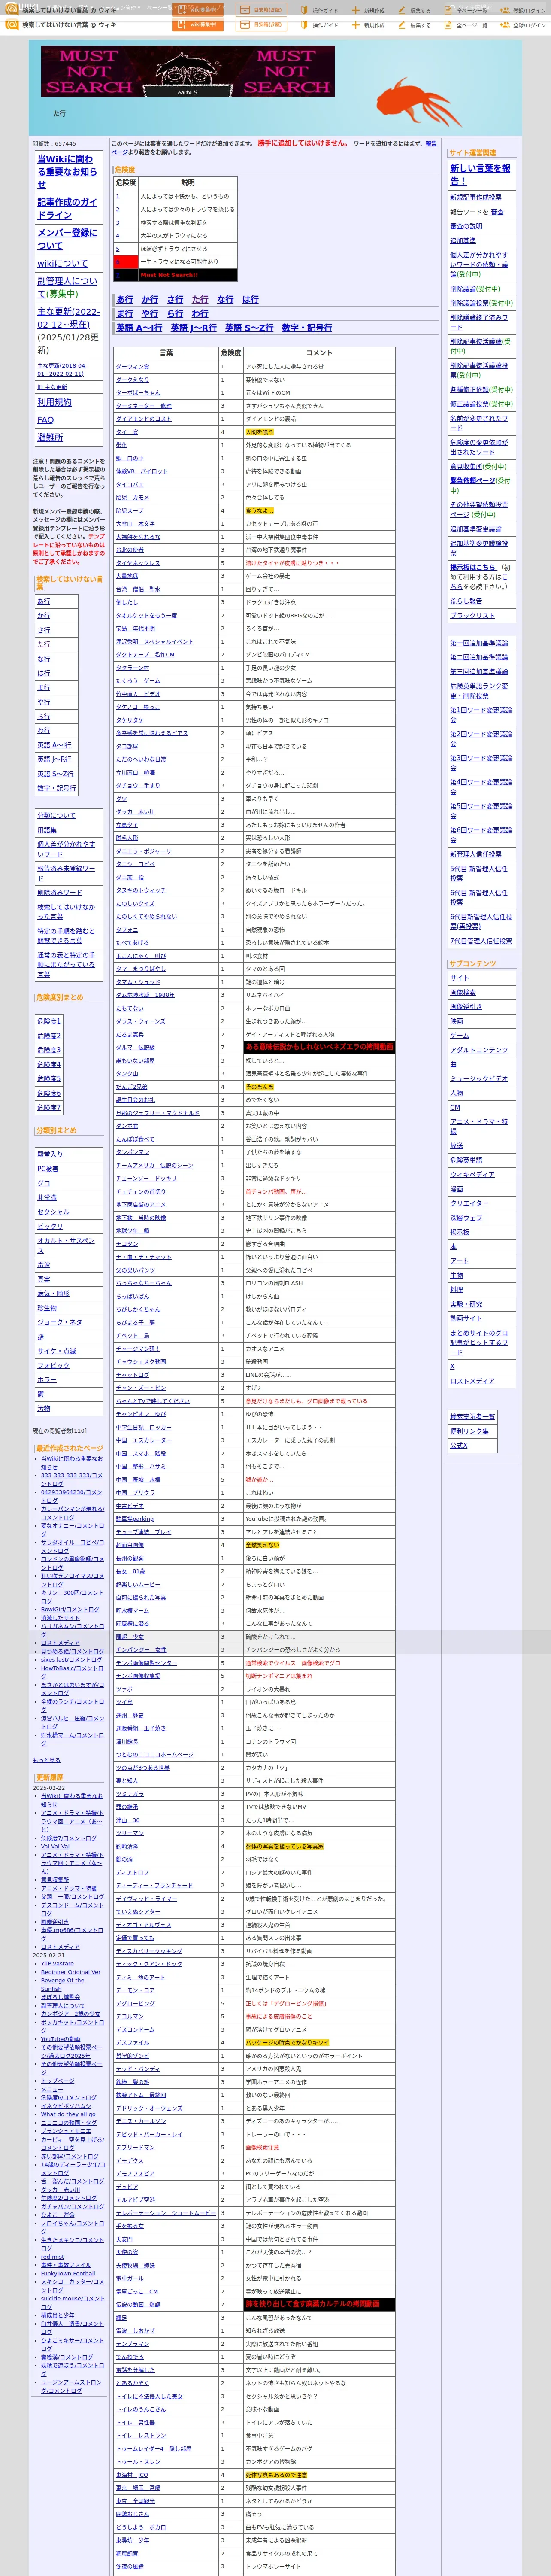Image resolution: width=551 pixels, height=2576 pixels.
Task: Click the 新規作成 plus icon in the lower header bar
Action: click(357, 25)
